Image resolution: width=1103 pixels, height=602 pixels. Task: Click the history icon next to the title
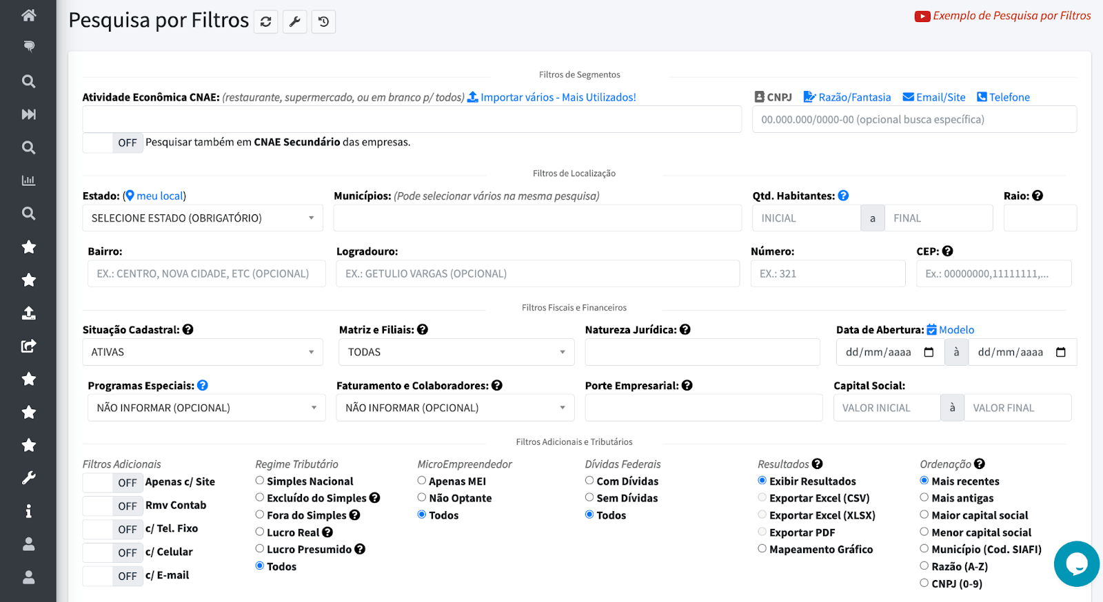pos(323,22)
